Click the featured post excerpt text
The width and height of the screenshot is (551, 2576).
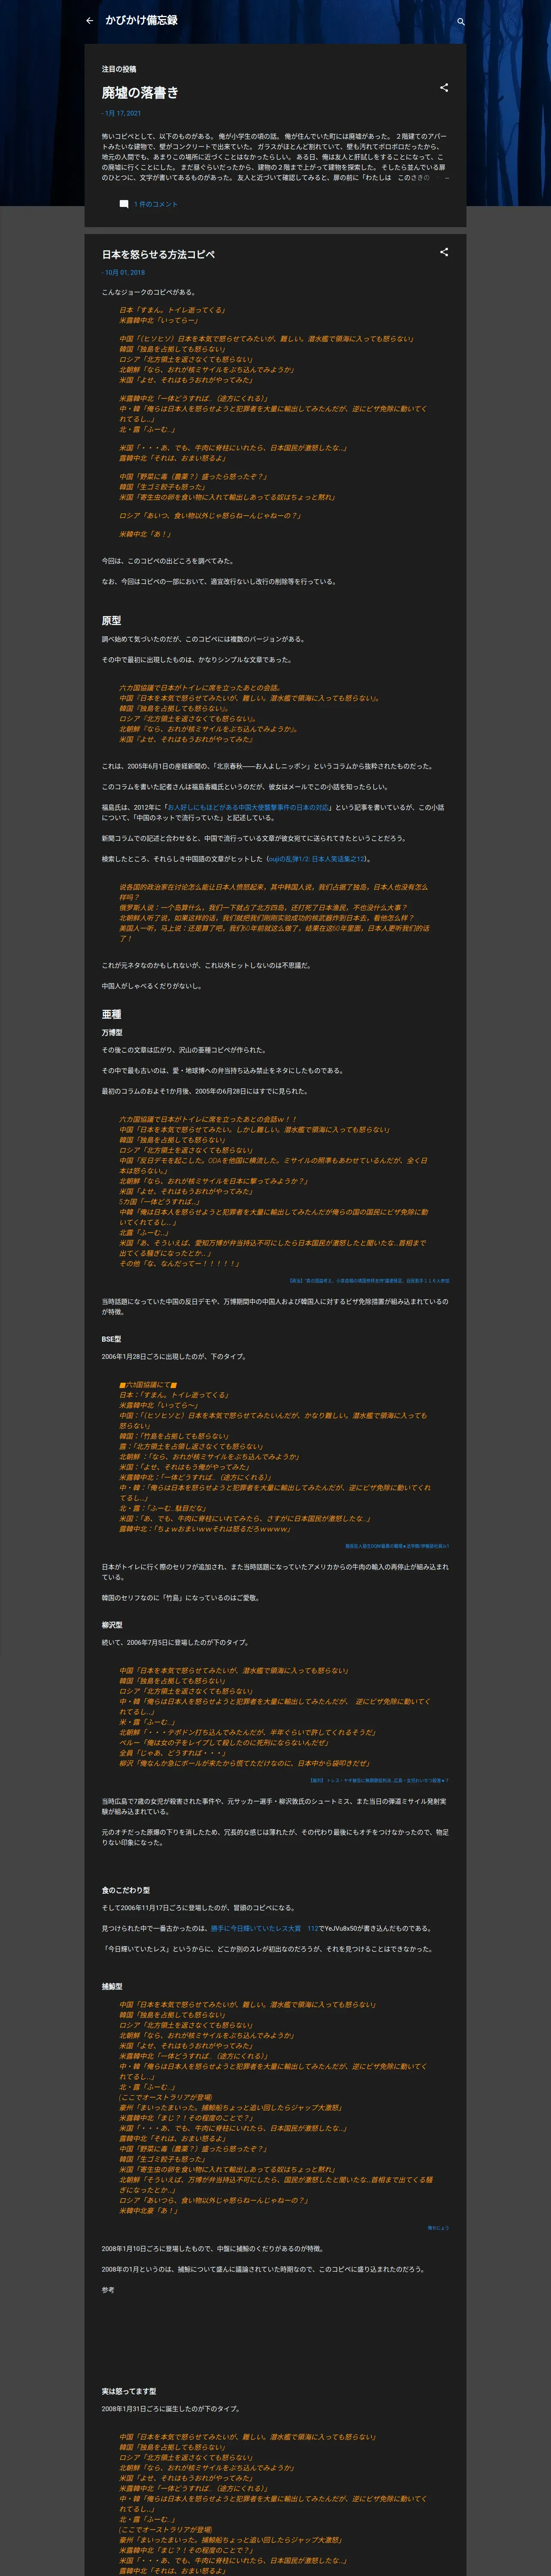tap(275, 157)
